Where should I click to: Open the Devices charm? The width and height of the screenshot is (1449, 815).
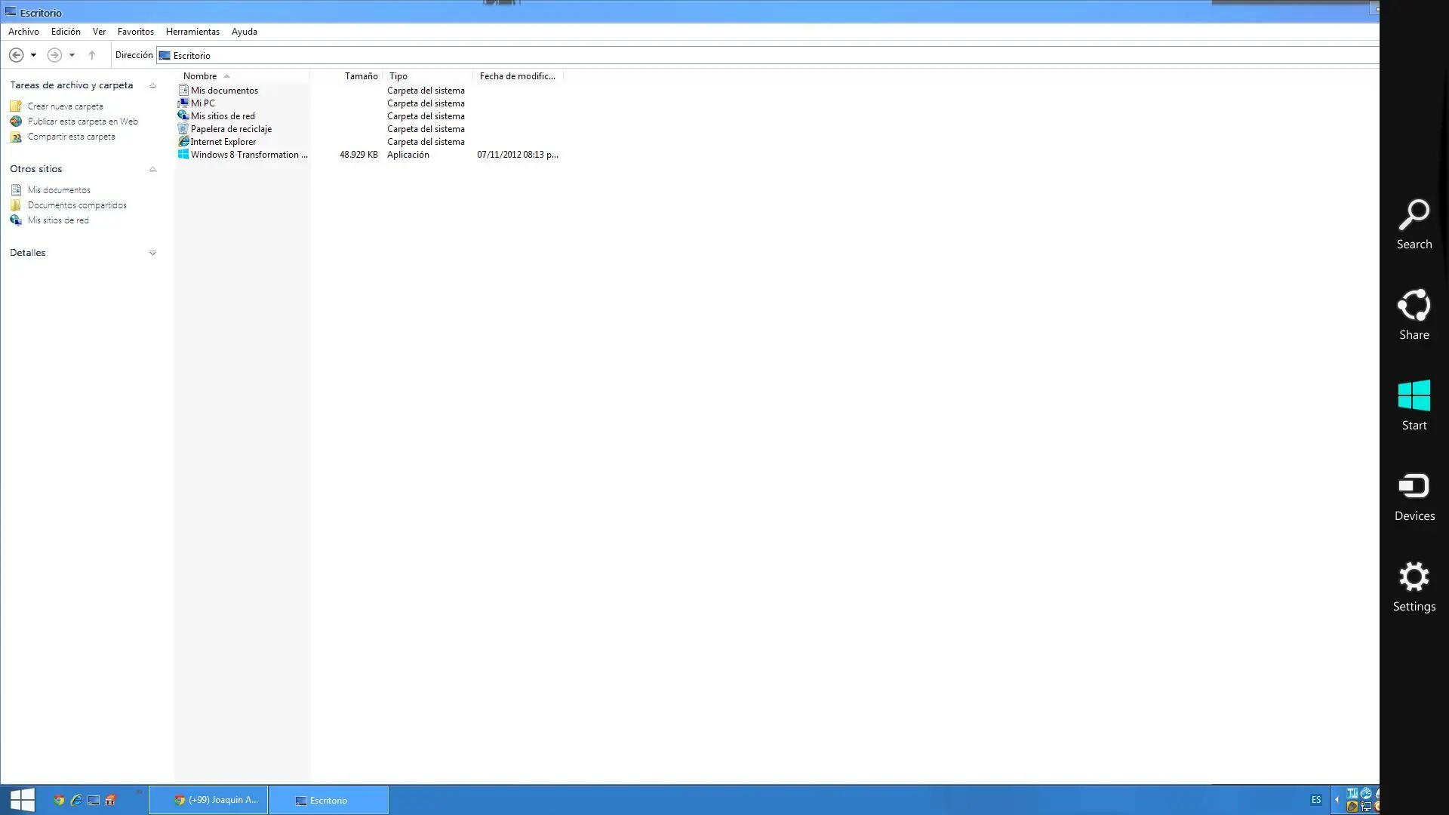point(1414,497)
